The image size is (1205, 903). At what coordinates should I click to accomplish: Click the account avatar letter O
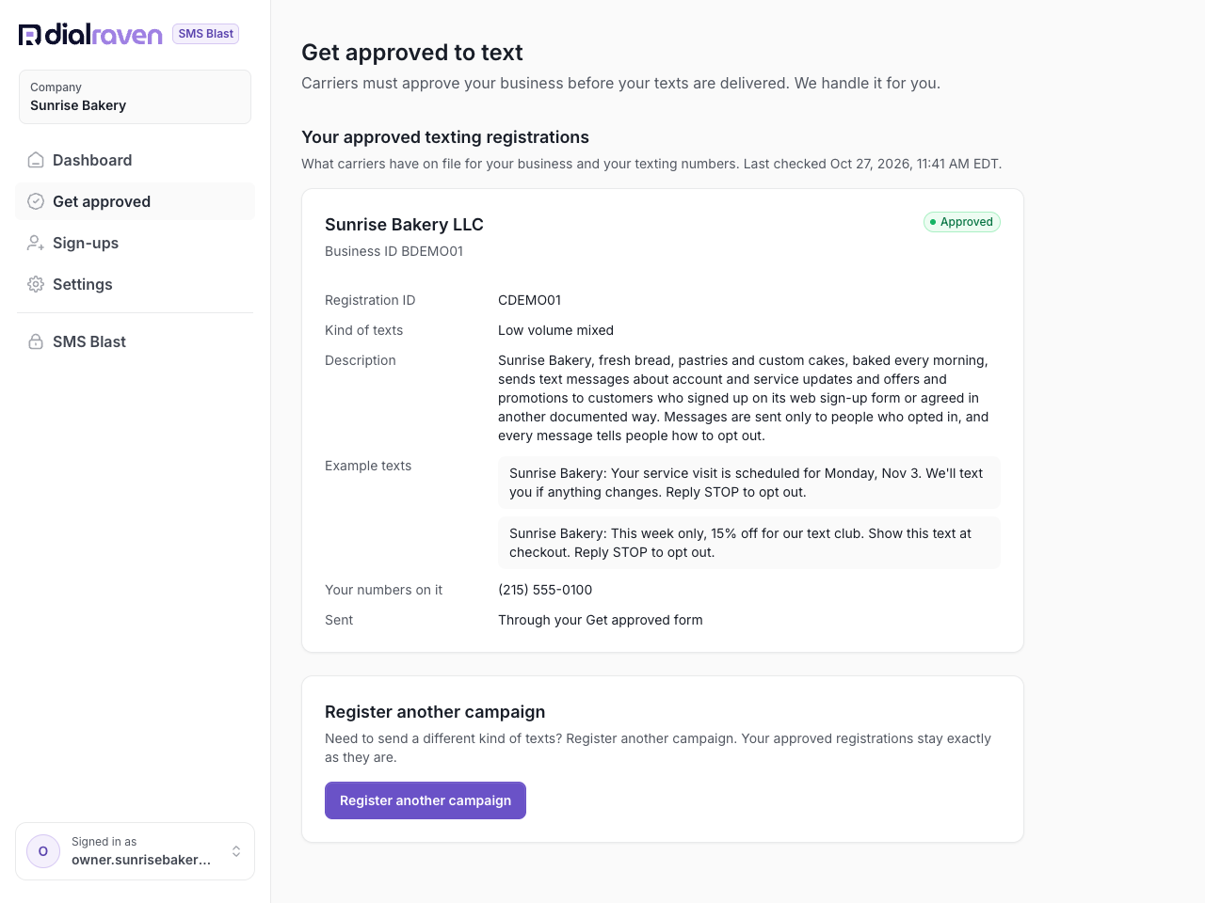(x=43, y=851)
